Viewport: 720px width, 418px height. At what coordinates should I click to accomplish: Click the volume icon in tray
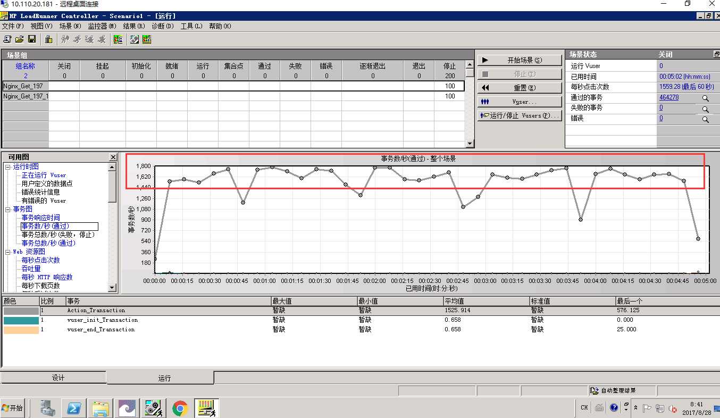pos(672,408)
